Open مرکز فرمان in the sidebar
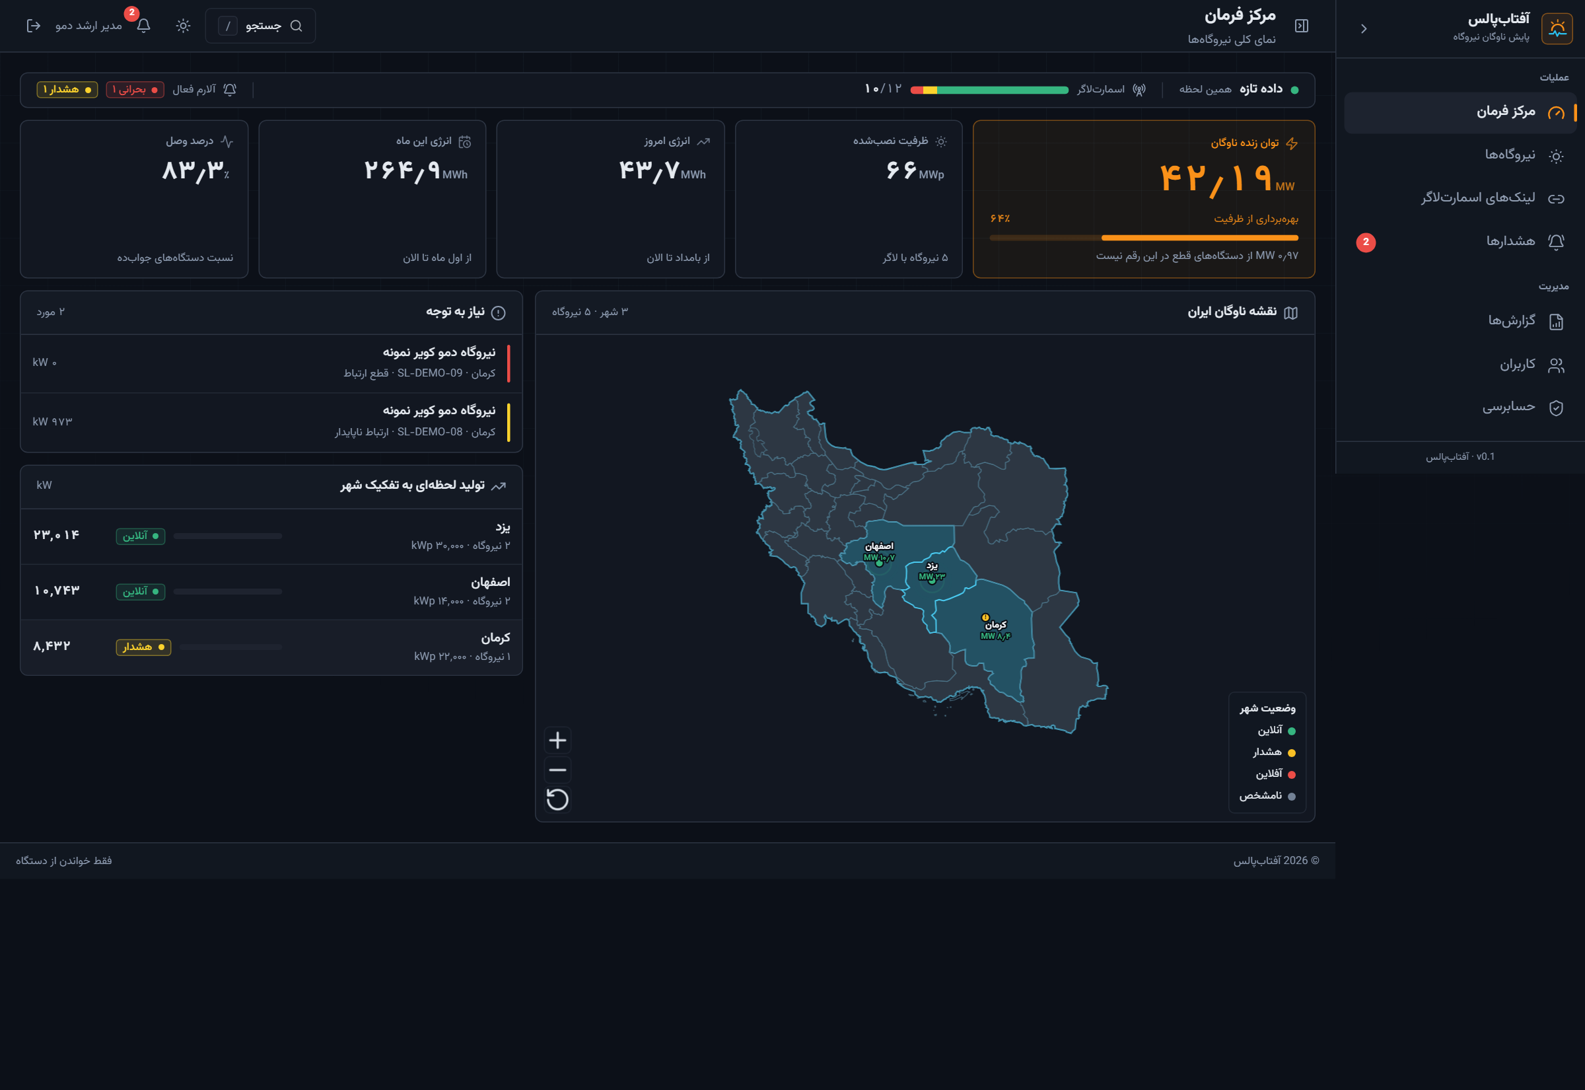 click(1460, 112)
